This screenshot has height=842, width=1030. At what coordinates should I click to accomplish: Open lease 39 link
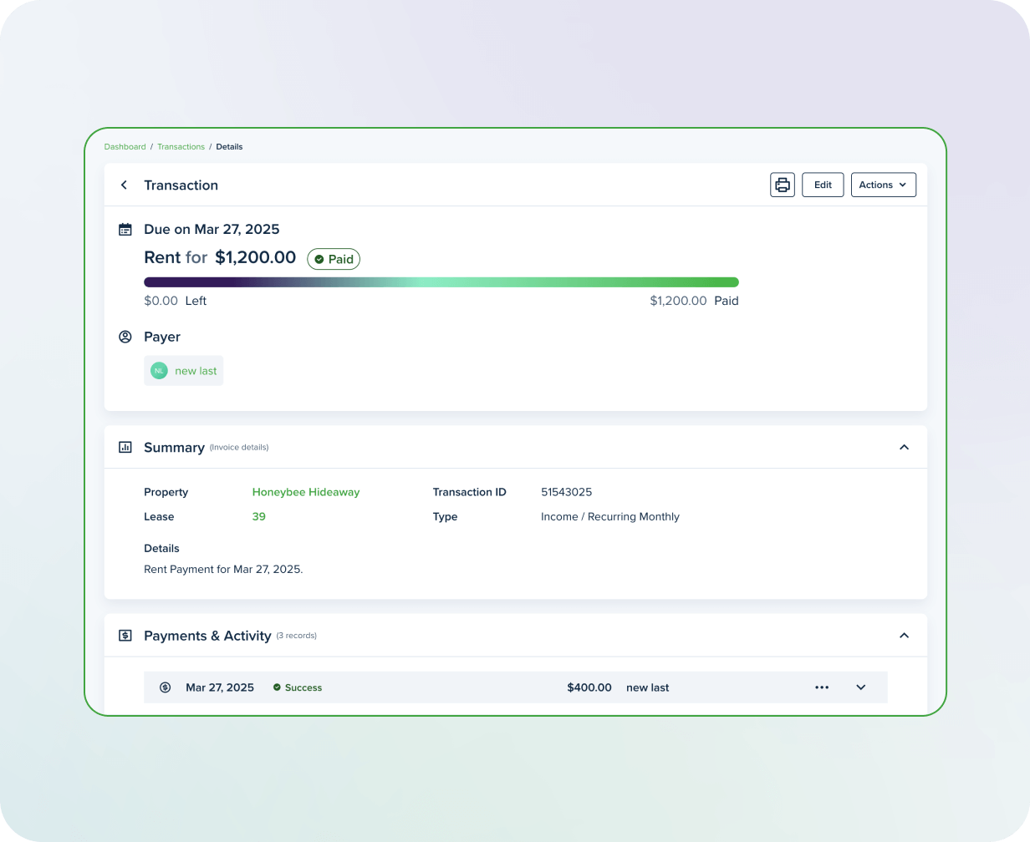pyautogui.click(x=259, y=517)
